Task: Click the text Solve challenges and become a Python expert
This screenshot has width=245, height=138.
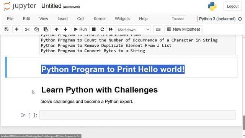Action: (87, 101)
